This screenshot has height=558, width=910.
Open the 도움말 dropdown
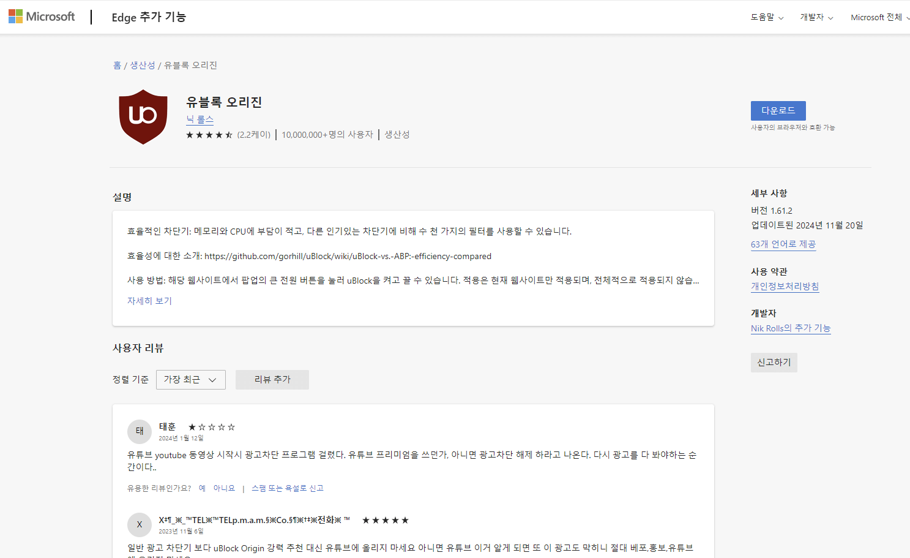tap(766, 17)
